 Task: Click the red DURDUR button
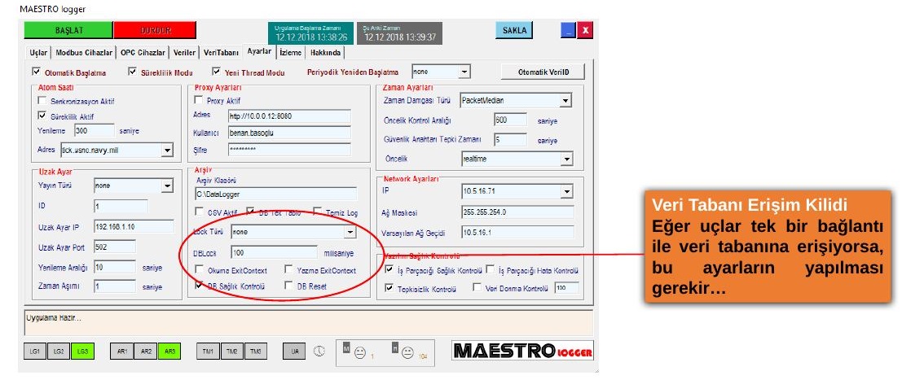pyautogui.click(x=155, y=30)
